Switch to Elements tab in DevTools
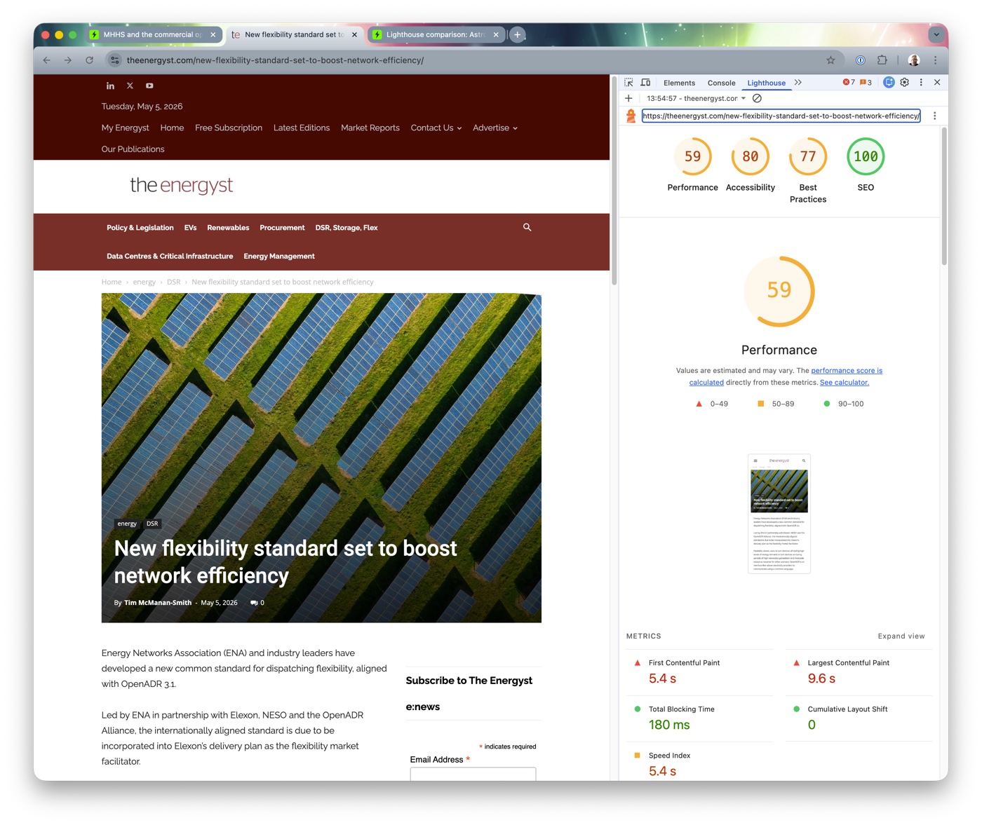Viewport: 982px width, 825px height. click(679, 83)
